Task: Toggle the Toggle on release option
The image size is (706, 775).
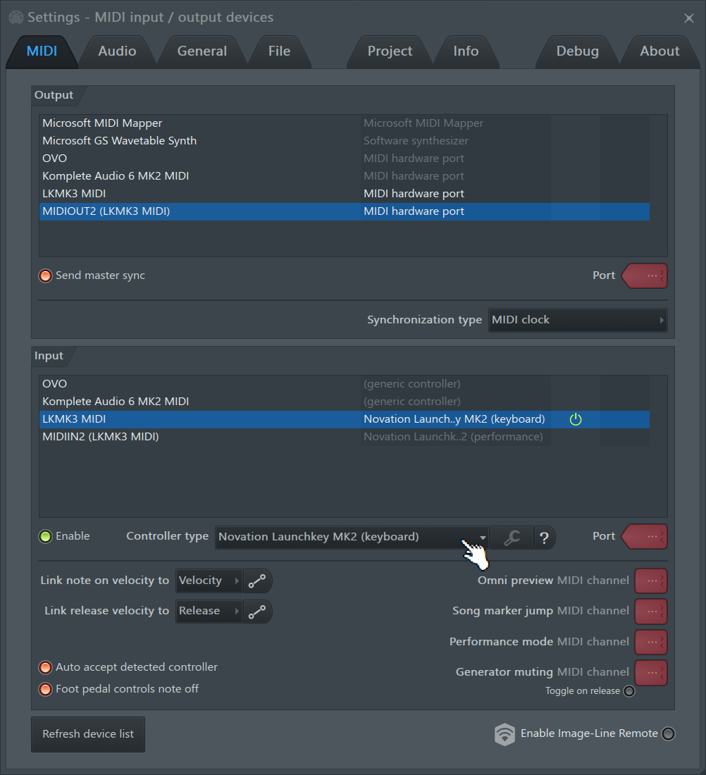Action: tap(629, 691)
